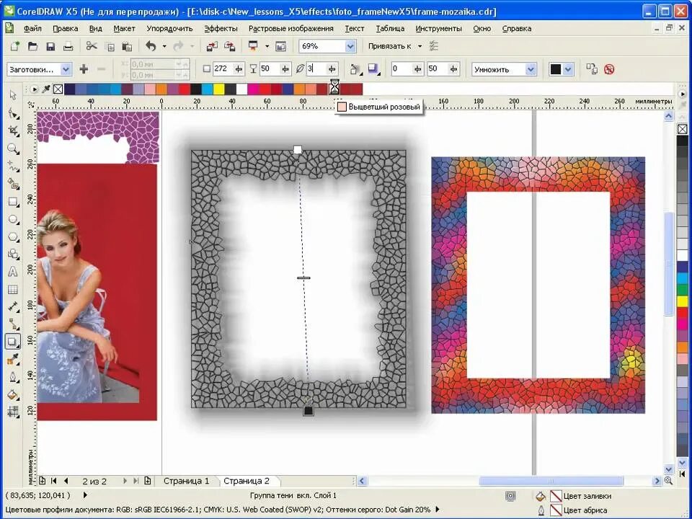The height and width of the screenshot is (519, 692).
Task: Expand the undo history arrow
Action: point(164,46)
